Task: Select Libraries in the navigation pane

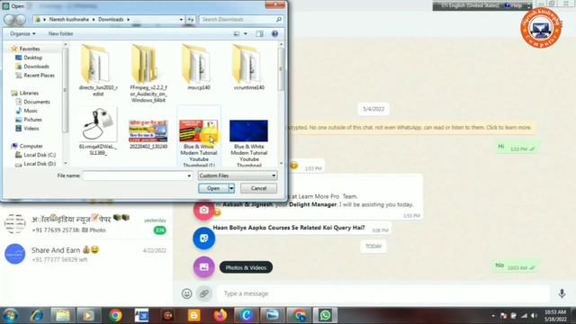Action: coord(29,94)
